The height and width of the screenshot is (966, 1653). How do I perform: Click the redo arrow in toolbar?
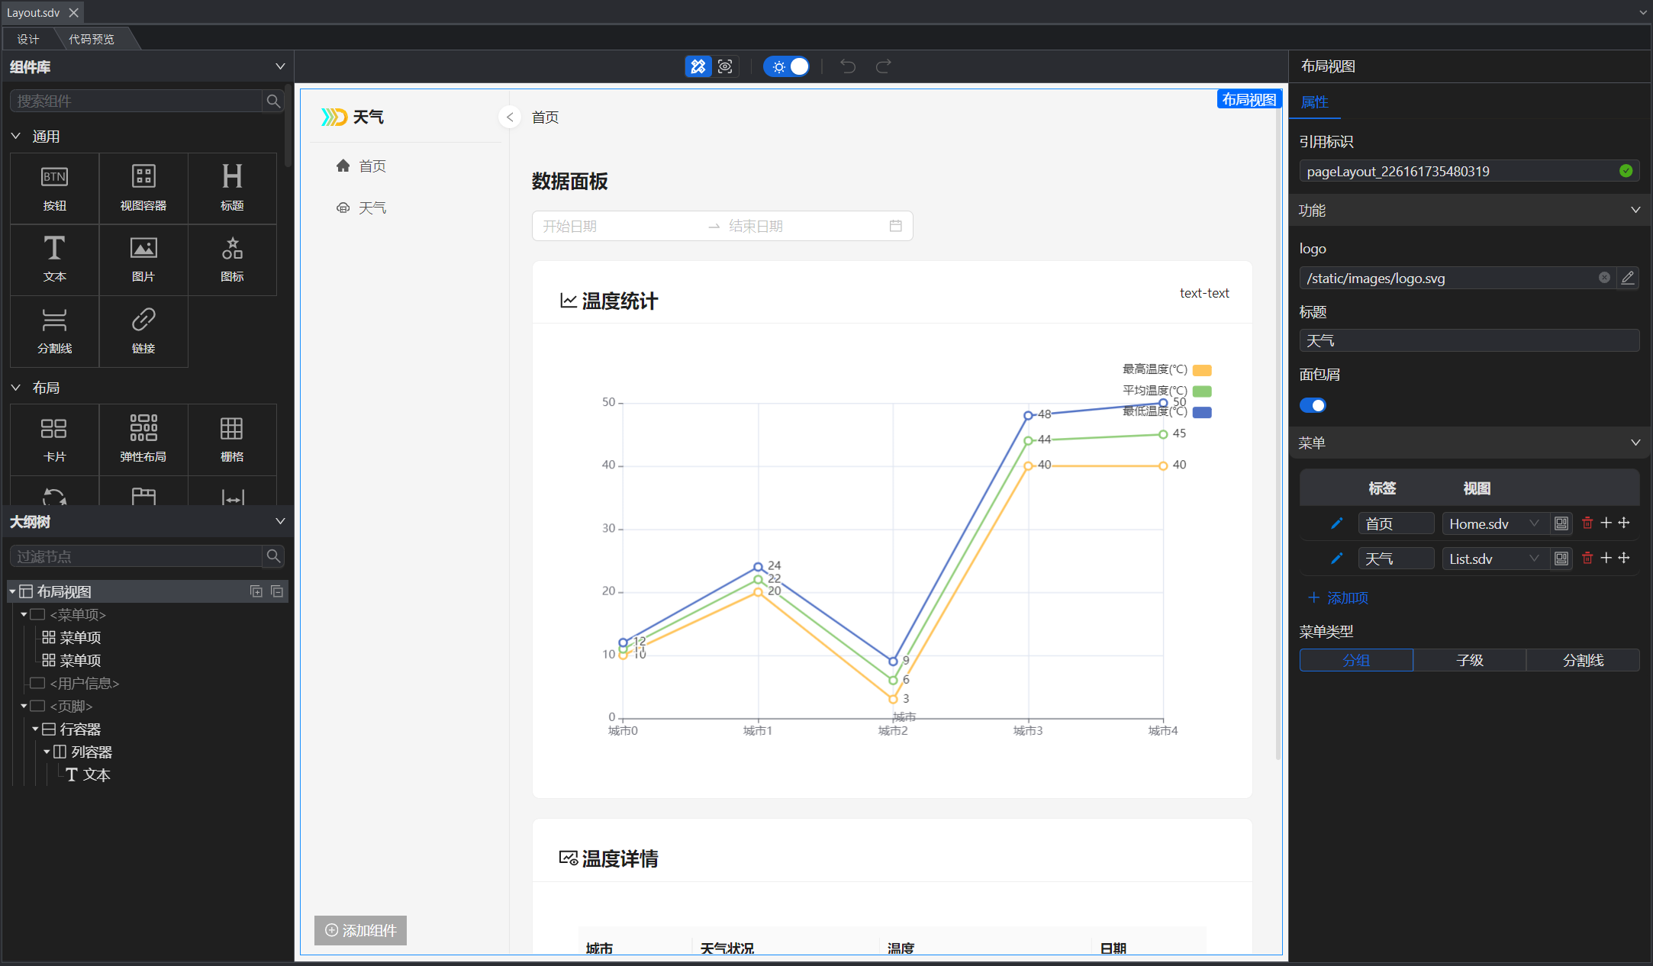point(884,66)
